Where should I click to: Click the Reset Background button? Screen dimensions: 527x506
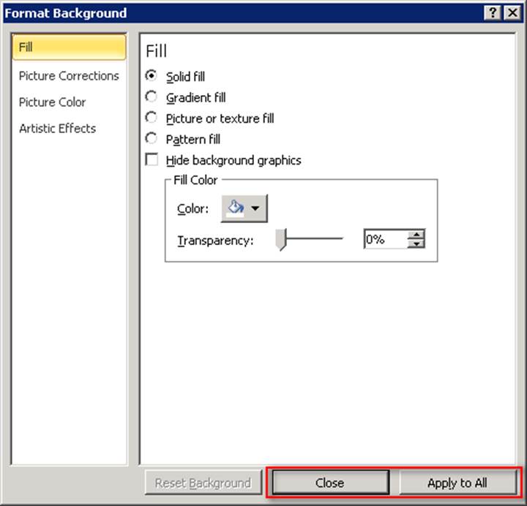203,483
